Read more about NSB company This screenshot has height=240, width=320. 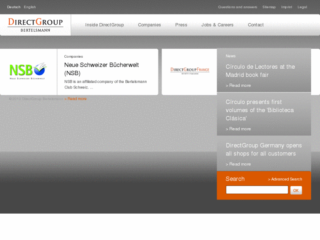pos(76,99)
